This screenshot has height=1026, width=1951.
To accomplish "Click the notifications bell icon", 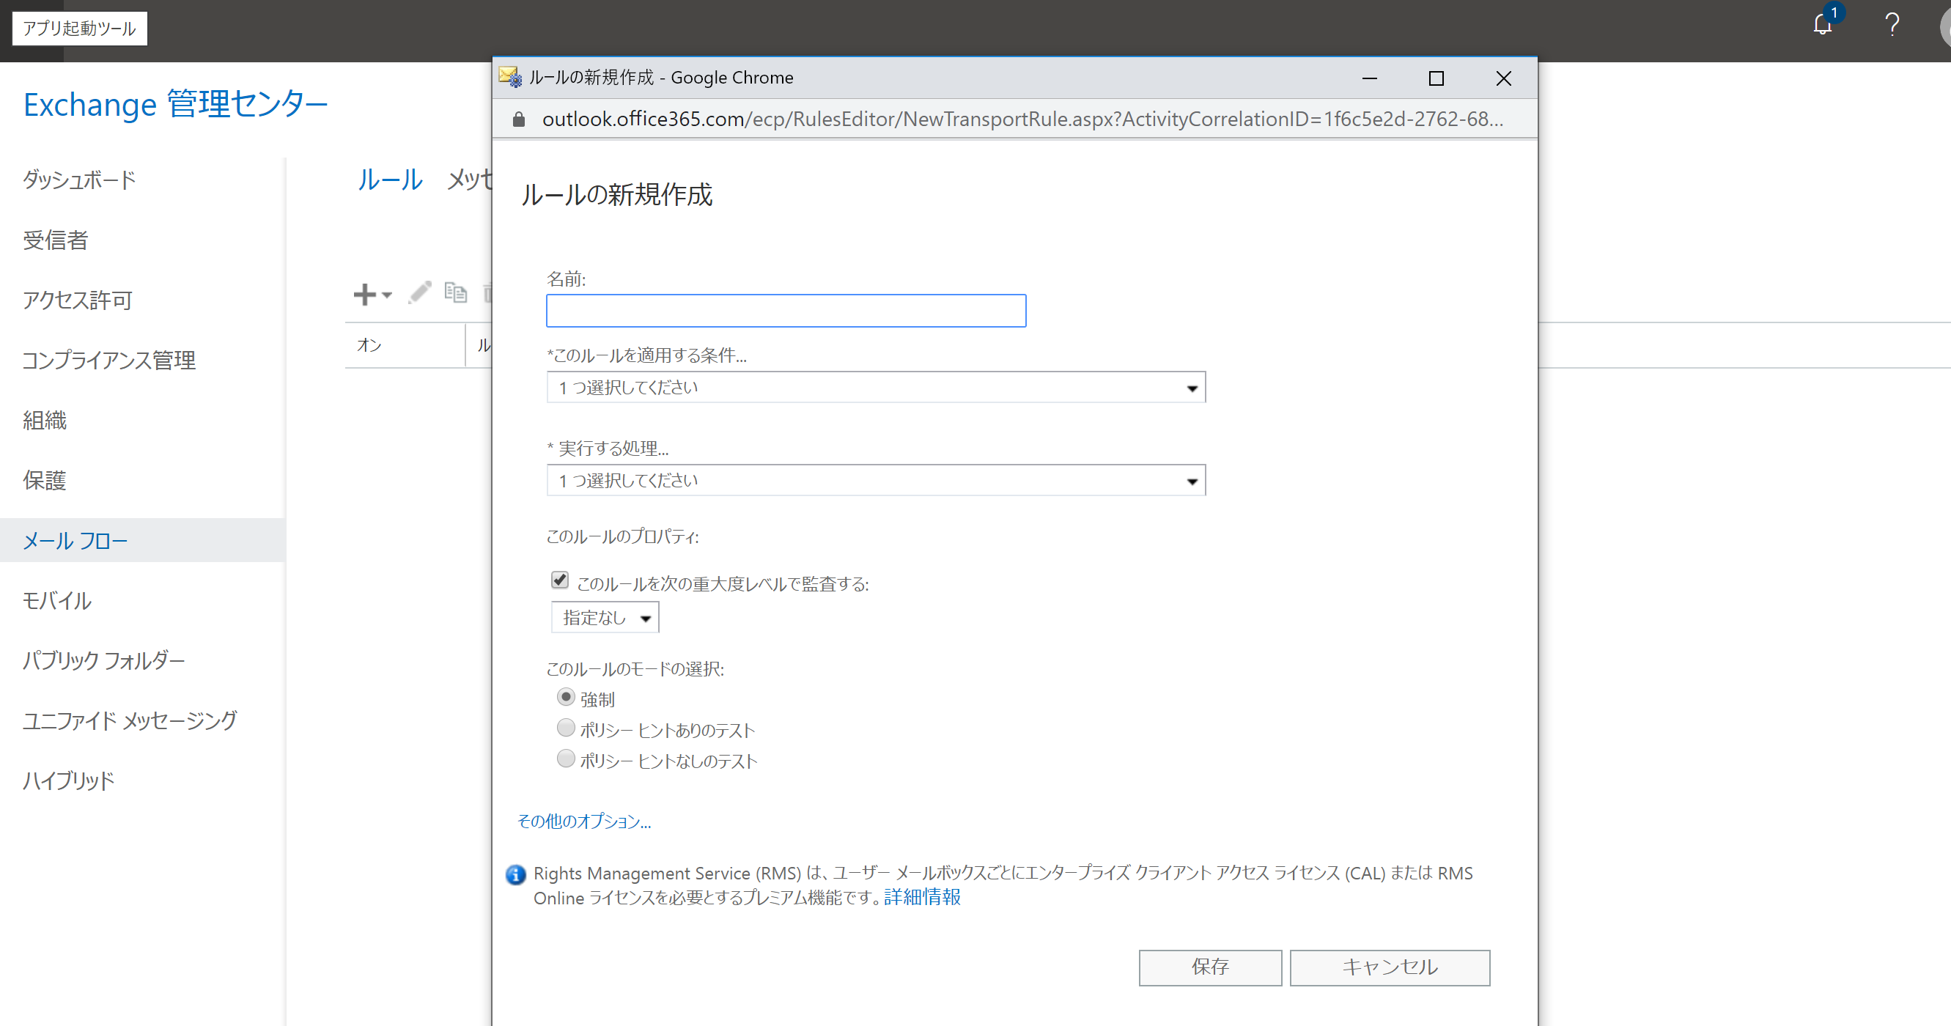I will tap(1822, 25).
